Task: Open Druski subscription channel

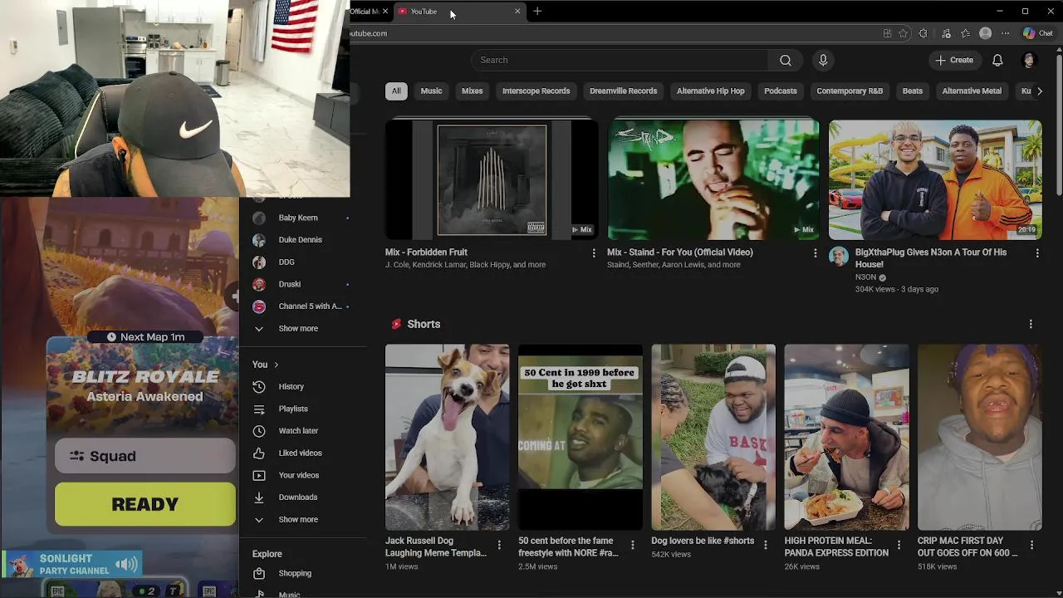Action: [289, 284]
